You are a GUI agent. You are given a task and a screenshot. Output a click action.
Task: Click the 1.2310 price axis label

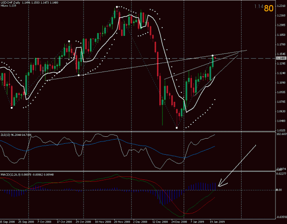281,6
